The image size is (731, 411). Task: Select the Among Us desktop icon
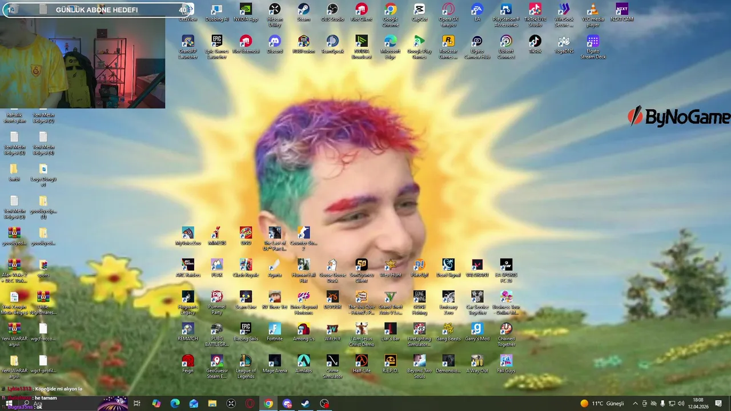click(x=304, y=332)
